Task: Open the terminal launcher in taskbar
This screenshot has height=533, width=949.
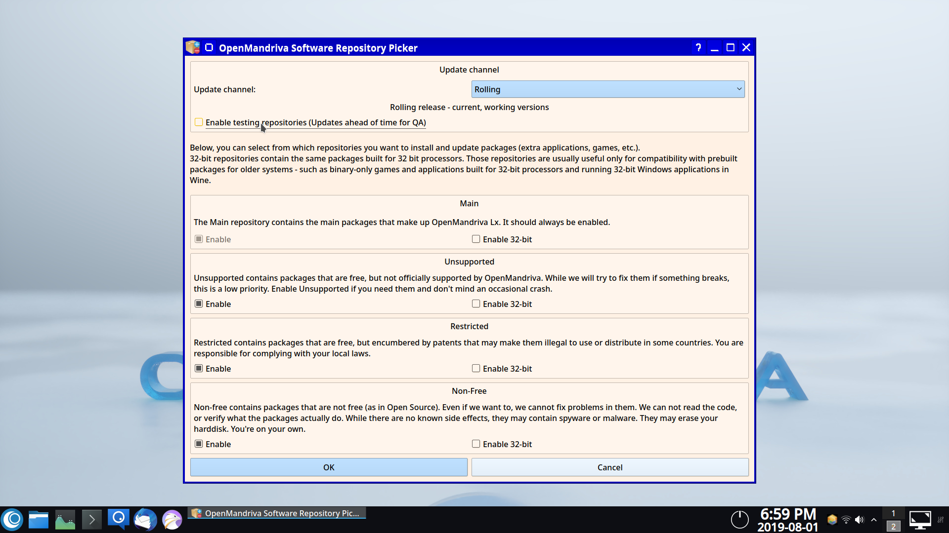Action: (x=92, y=520)
